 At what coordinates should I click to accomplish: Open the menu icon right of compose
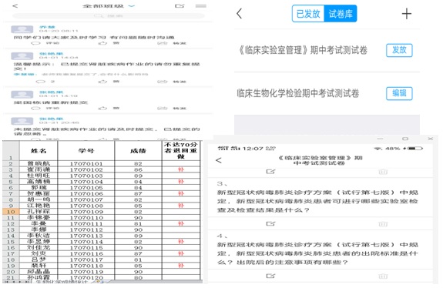coord(200,5)
